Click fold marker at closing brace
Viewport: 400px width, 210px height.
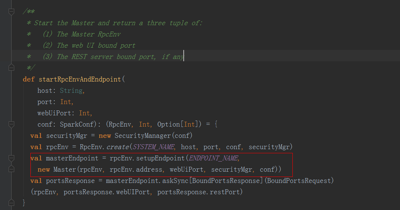click(11, 202)
